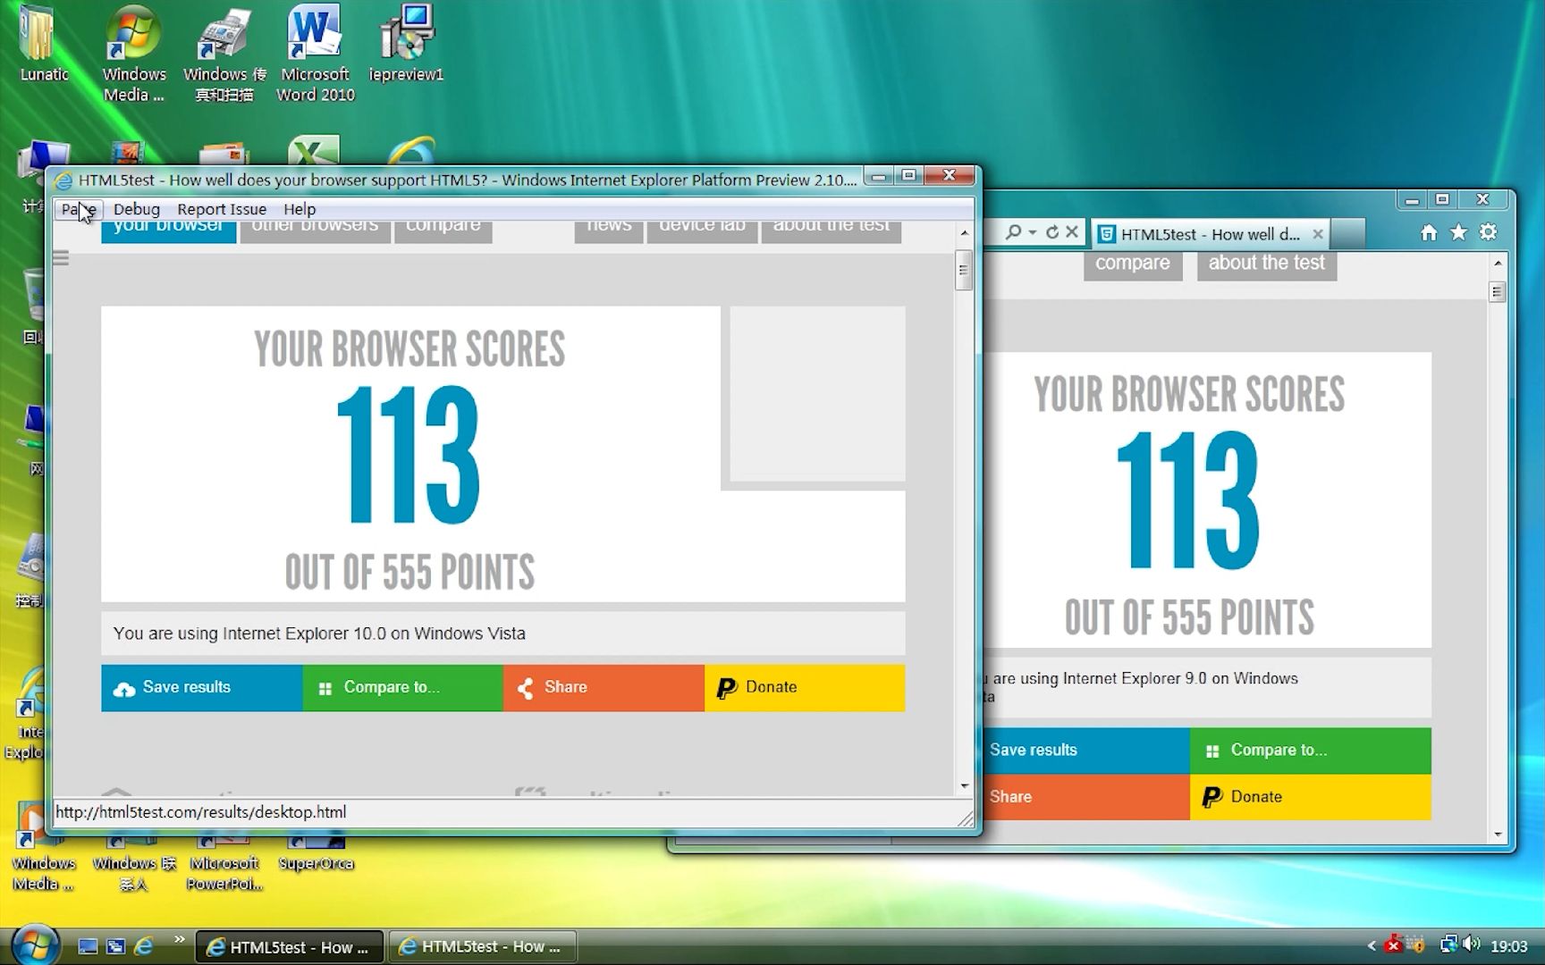Maximize the IE Platform Preview window
This screenshot has height=965, width=1545.
pos(908,175)
